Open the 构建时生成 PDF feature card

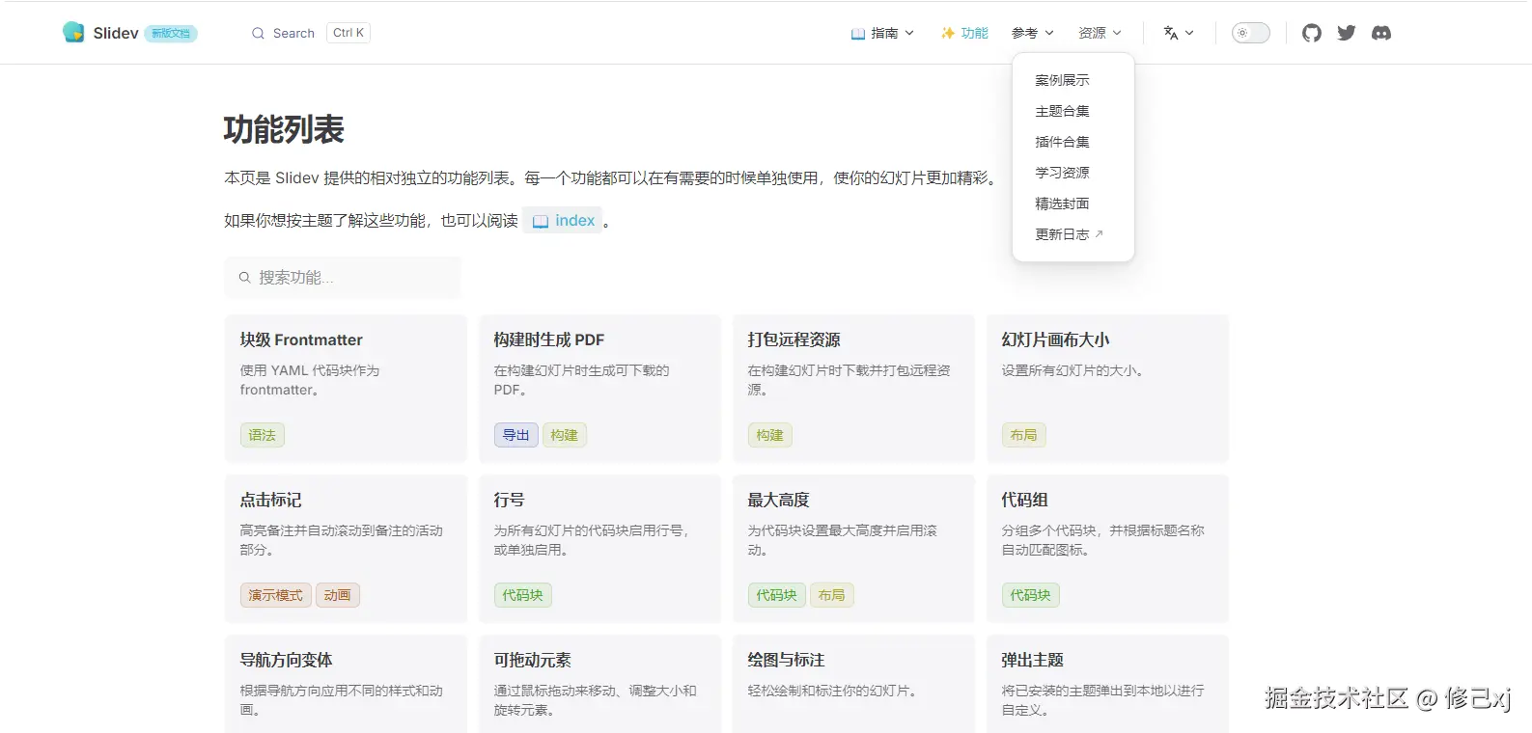(599, 389)
